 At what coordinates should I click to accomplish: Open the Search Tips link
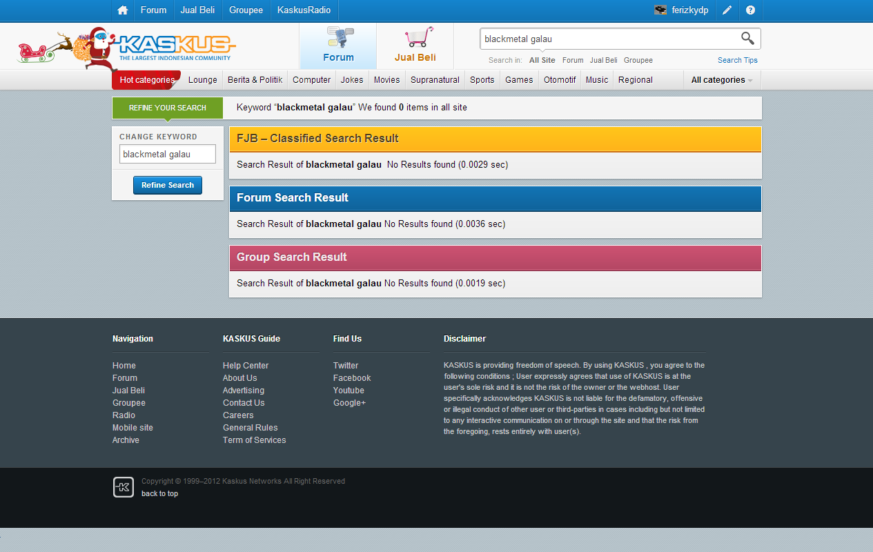click(x=738, y=60)
